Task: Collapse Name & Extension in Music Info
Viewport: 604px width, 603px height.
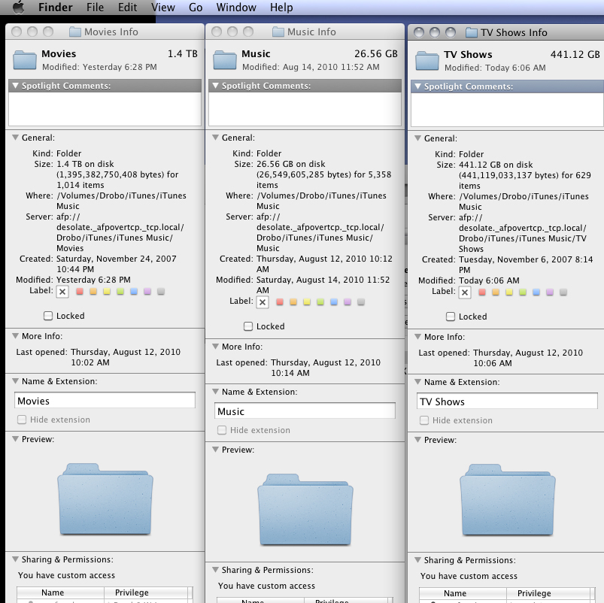Action: point(216,392)
